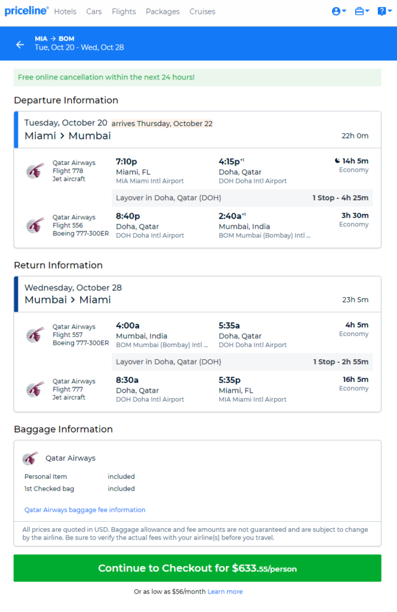The width and height of the screenshot is (397, 612).
Task: Open the Hotels menu item
Action: coord(65,12)
